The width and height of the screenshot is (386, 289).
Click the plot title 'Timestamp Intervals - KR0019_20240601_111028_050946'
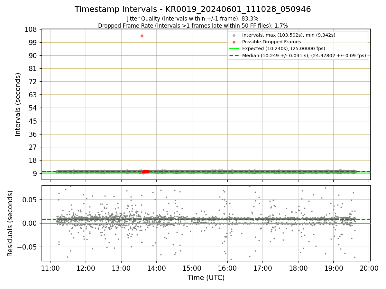click(193, 9)
